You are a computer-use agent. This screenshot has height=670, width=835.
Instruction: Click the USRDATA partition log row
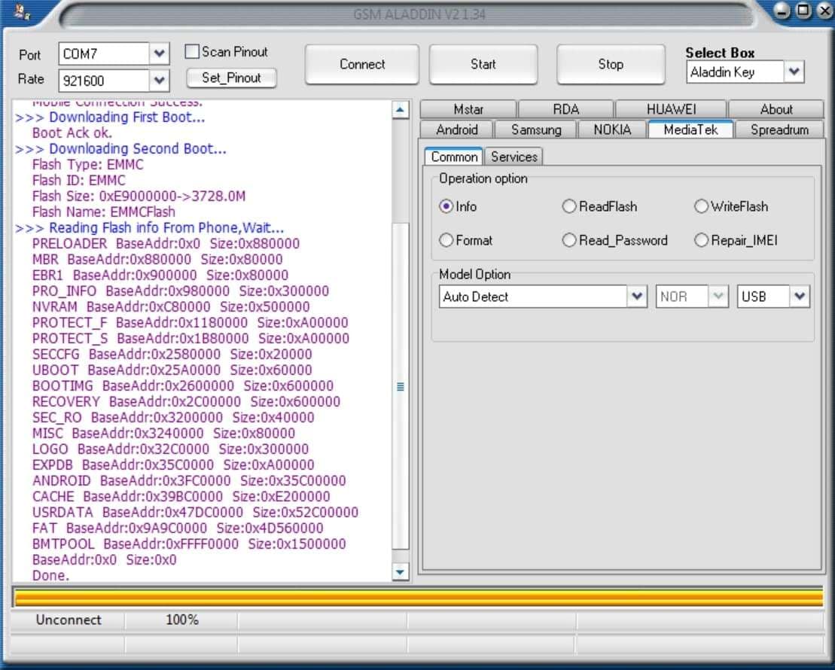195,513
